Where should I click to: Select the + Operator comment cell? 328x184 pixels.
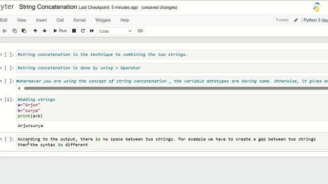click(172, 68)
